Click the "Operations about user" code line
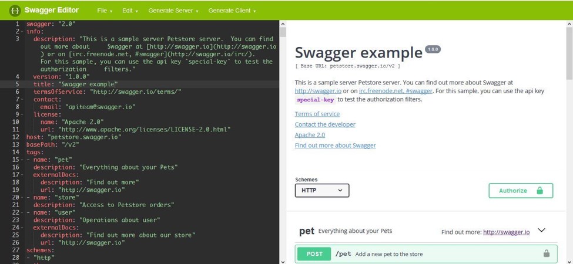Viewport: 573px width, 264px height. [x=96, y=220]
